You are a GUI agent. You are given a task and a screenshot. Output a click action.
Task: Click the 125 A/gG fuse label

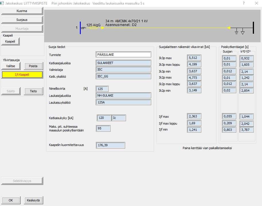93,25
